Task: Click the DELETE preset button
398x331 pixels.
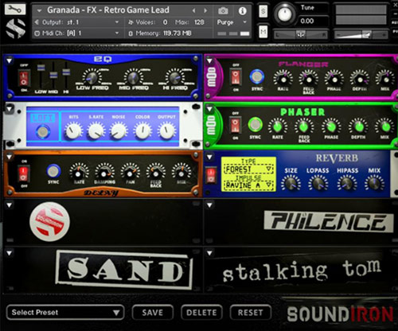Action: click(x=201, y=313)
